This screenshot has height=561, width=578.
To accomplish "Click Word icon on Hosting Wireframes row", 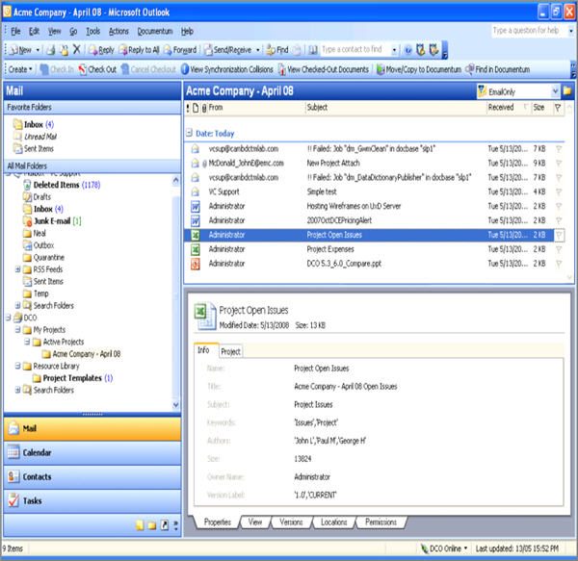I will (x=195, y=206).
